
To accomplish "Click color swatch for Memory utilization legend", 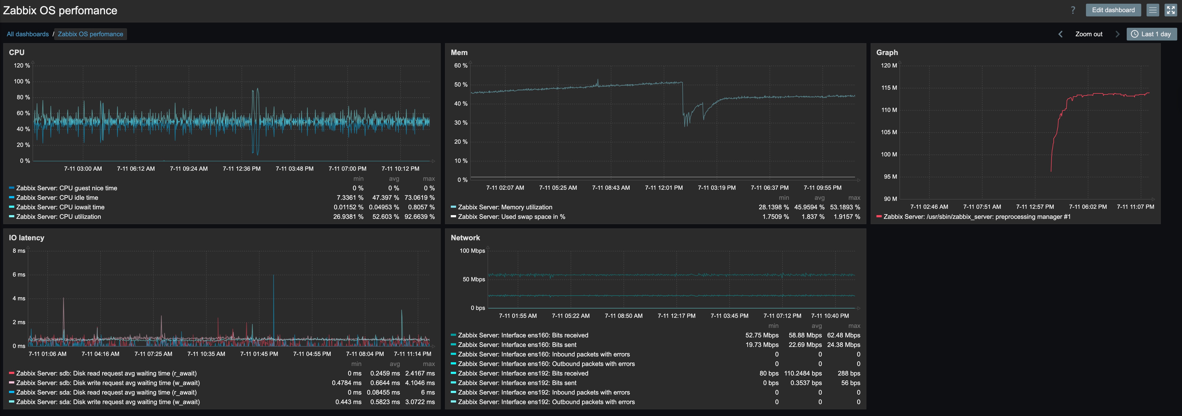I will (453, 207).
